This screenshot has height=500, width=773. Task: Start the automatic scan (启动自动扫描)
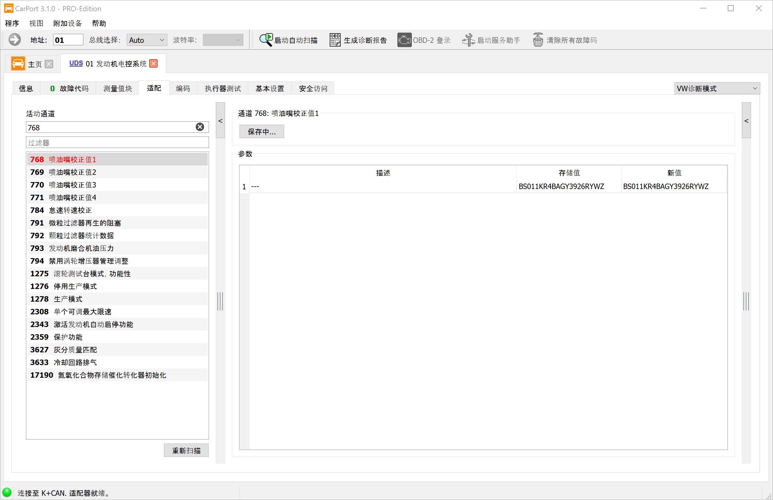[x=288, y=40]
